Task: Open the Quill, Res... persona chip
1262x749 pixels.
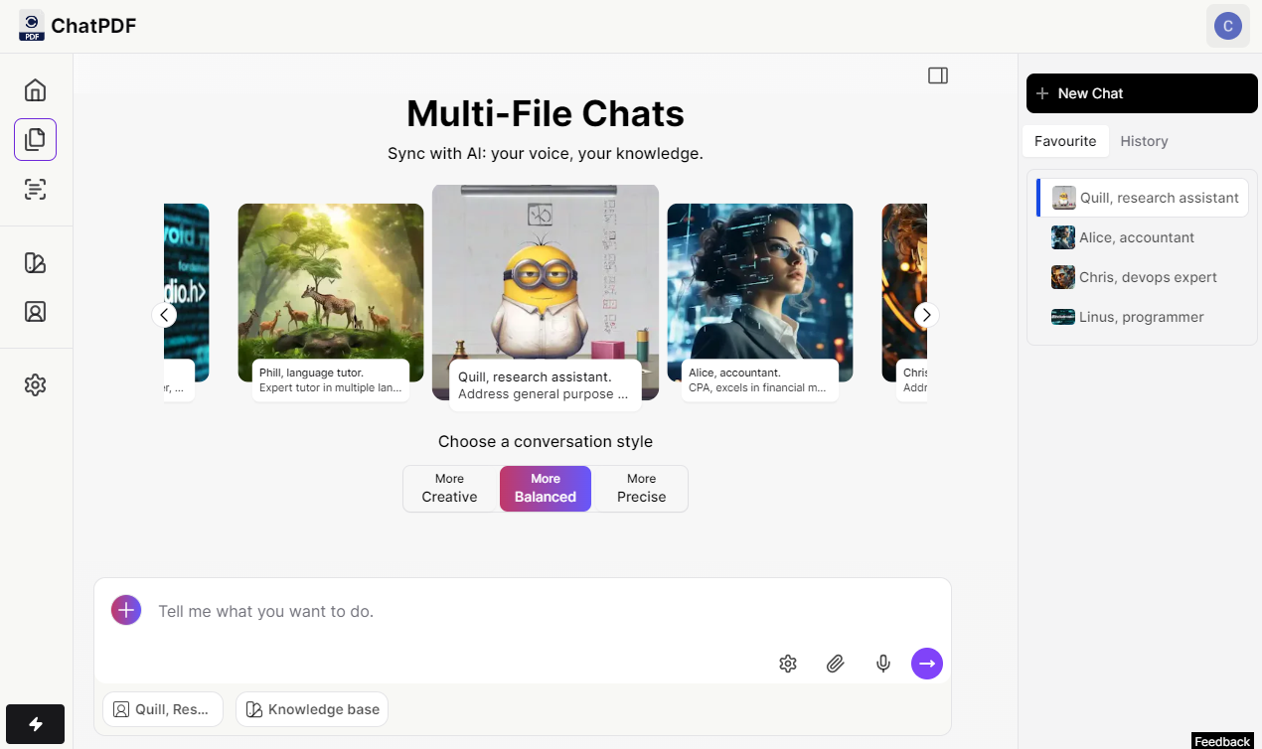Action: [162, 709]
